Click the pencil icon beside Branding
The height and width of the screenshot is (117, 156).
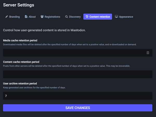6,17
